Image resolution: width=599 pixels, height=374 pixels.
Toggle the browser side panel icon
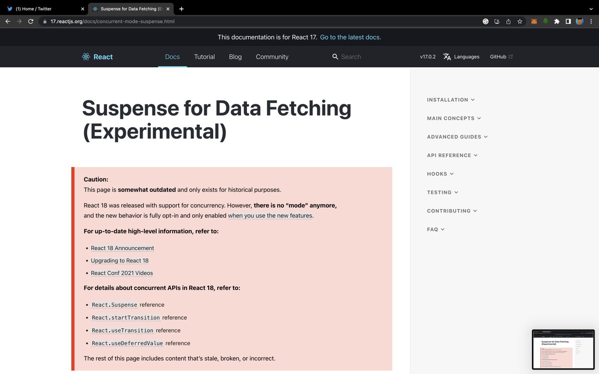pos(568,21)
